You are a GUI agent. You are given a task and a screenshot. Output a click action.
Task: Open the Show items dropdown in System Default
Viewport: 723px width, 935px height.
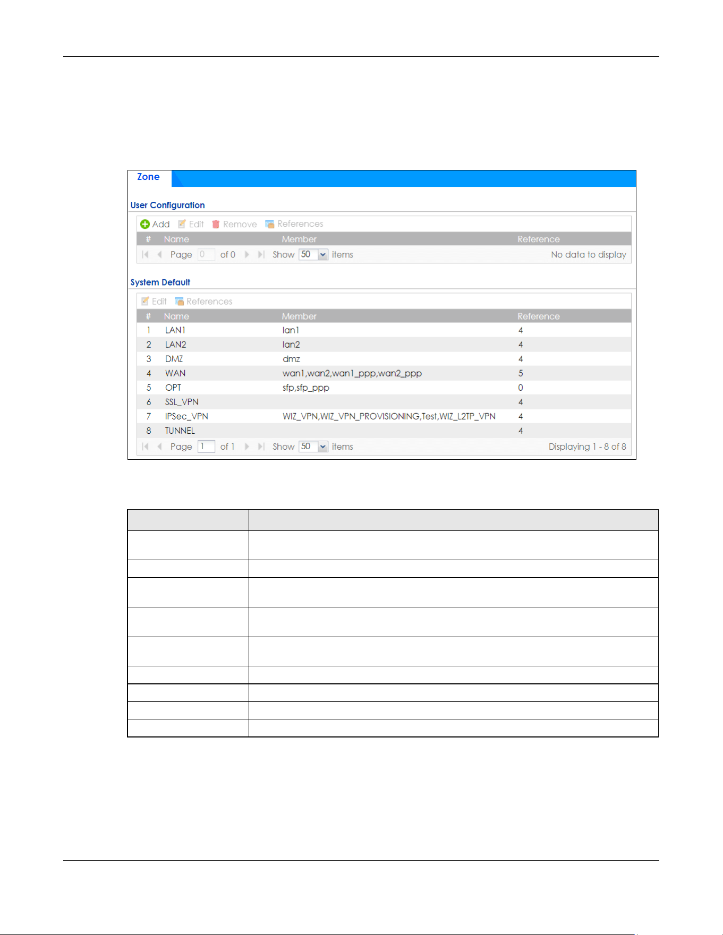(323, 447)
